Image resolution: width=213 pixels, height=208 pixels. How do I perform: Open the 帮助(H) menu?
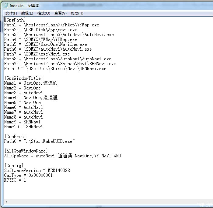pos(77,13)
